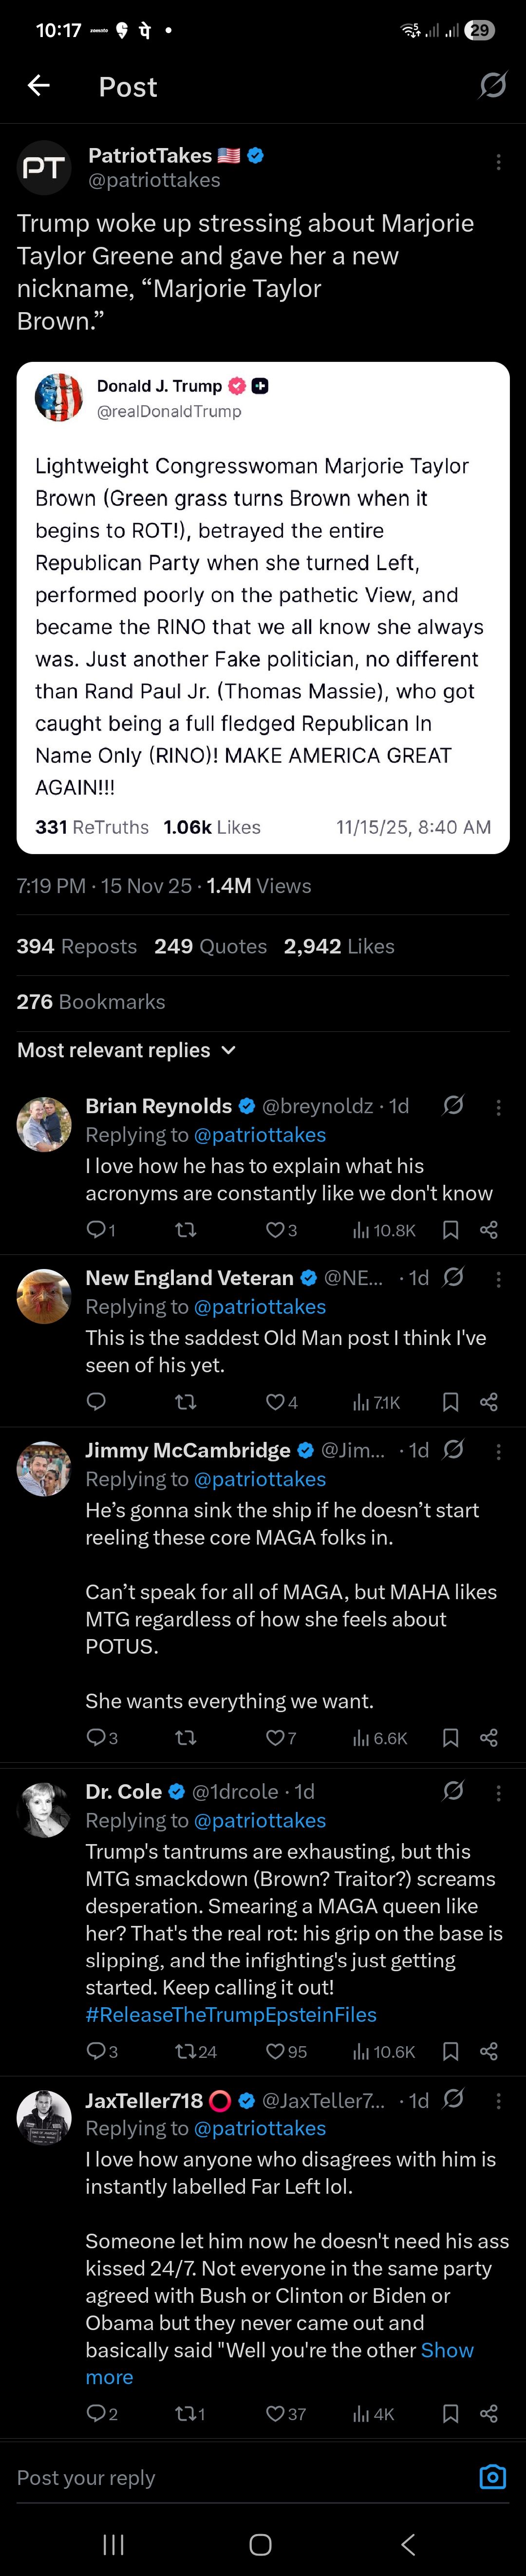
Task: Expand Most relevant replies sort dropdown
Action: click(x=127, y=1050)
